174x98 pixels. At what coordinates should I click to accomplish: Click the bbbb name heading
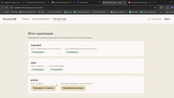[x=34, y=63]
